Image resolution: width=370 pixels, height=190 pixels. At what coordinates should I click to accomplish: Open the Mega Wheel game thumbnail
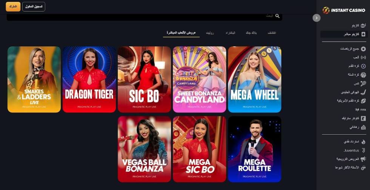pyautogui.click(x=254, y=79)
